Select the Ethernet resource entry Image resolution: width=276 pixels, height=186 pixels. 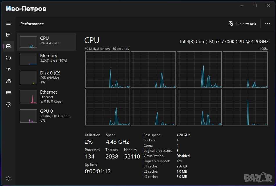pyautogui.click(x=46, y=96)
